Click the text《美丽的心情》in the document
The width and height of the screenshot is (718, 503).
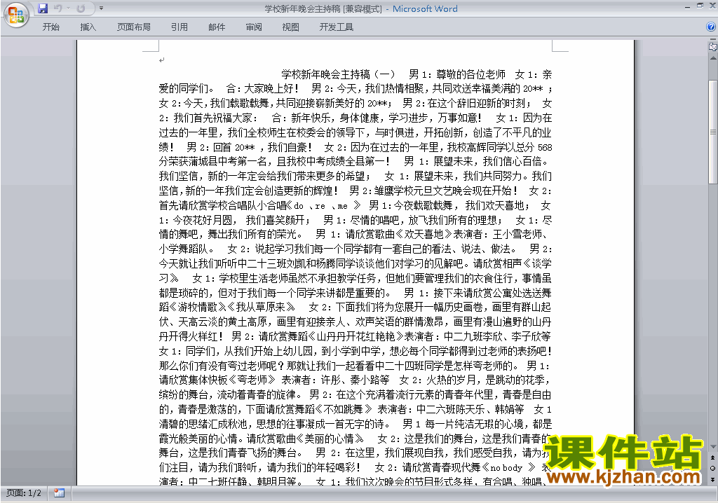point(330,439)
